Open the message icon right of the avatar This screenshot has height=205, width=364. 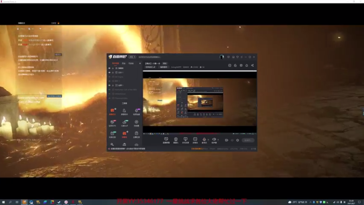(228, 57)
